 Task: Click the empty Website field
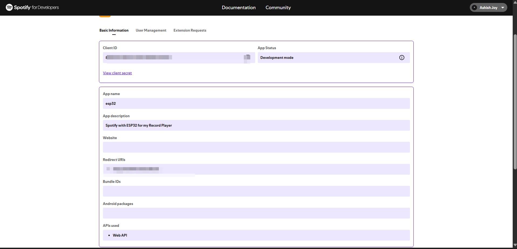pyautogui.click(x=256, y=147)
